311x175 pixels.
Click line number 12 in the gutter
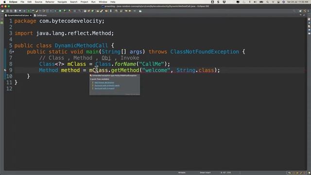click(x=9, y=88)
